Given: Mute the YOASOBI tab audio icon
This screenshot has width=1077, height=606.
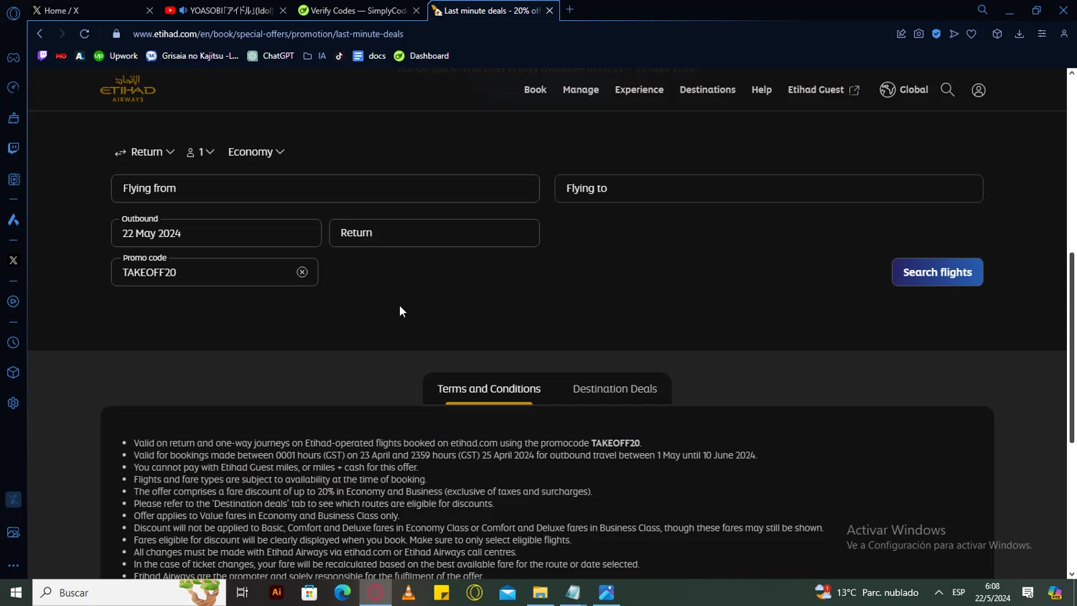Looking at the screenshot, I should (x=182, y=10).
